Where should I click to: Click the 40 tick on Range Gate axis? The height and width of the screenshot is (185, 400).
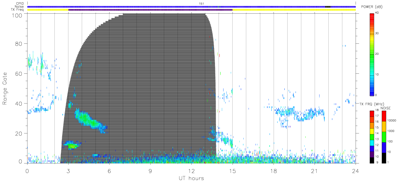(18, 103)
